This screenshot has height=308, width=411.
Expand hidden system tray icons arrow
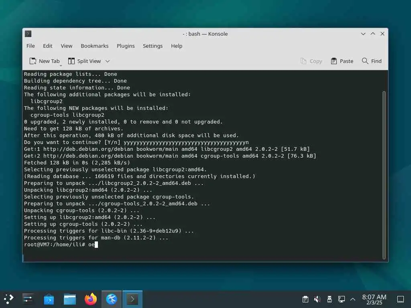(x=353, y=299)
